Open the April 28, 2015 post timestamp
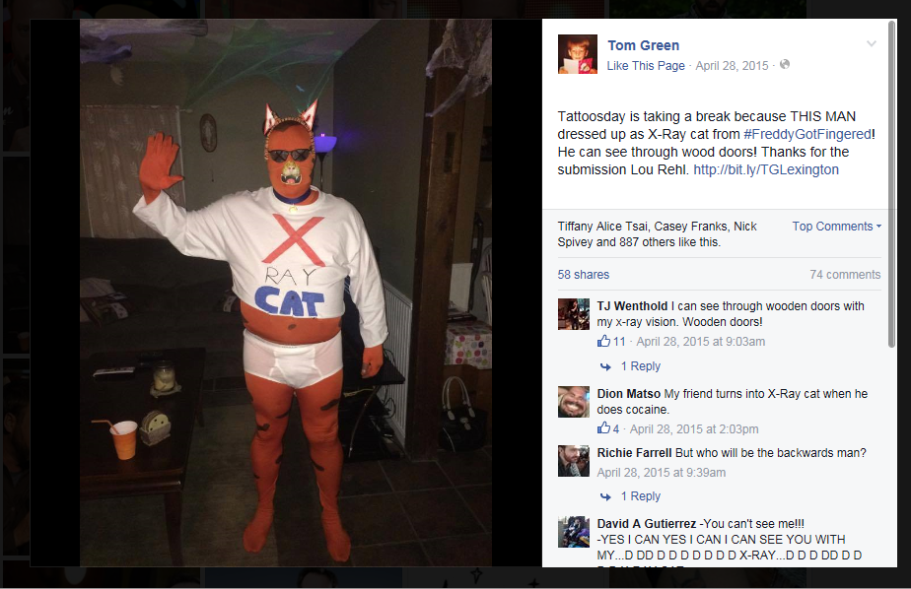Screen dimensions: 911x589 (x=732, y=66)
